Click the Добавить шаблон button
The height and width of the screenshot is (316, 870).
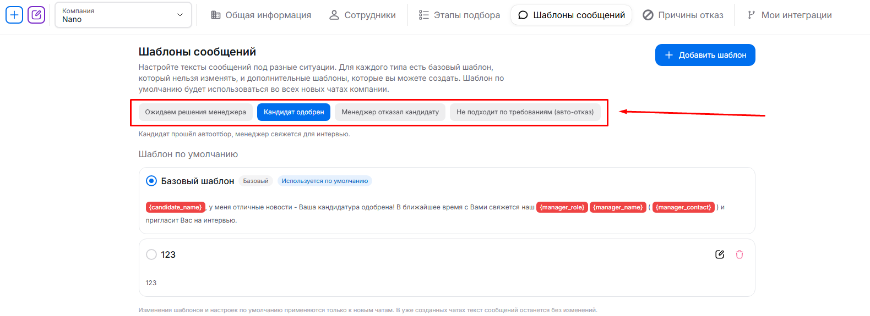tap(705, 55)
